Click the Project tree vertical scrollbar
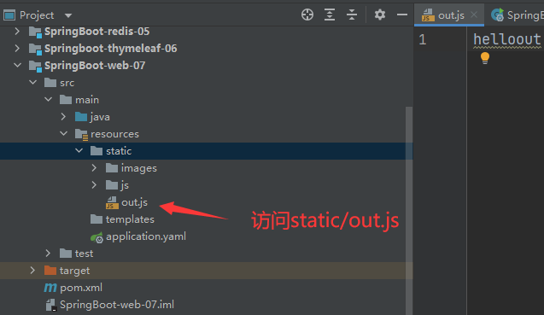This screenshot has width=544, height=315. pyautogui.click(x=409, y=211)
